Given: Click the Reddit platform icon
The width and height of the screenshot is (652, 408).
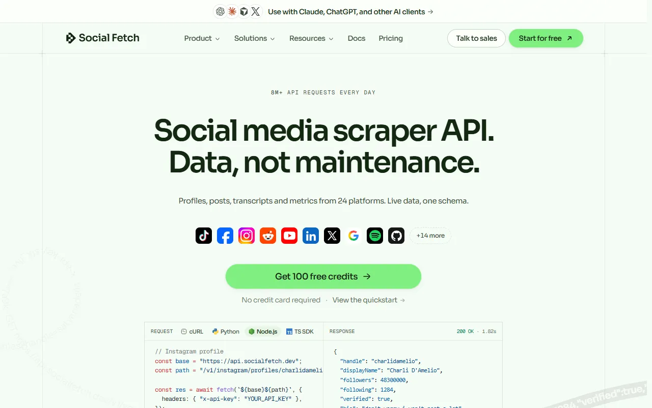Looking at the screenshot, I should point(268,236).
